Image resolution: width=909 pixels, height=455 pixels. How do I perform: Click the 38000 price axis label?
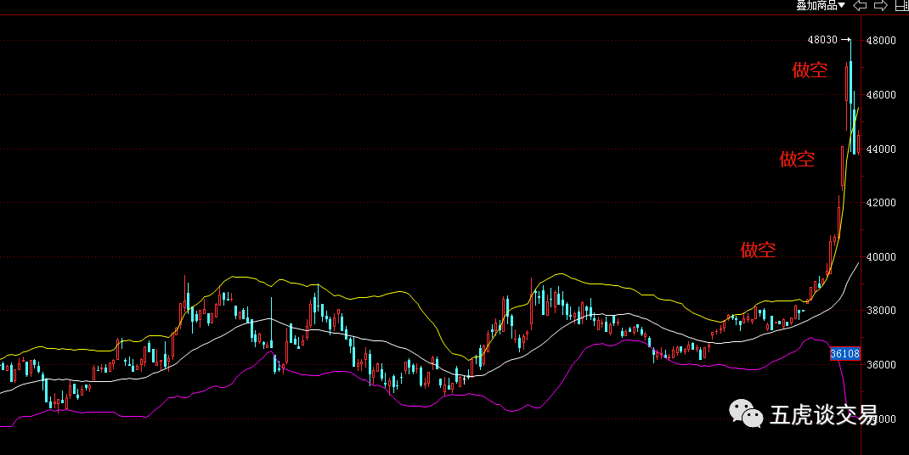[881, 311]
